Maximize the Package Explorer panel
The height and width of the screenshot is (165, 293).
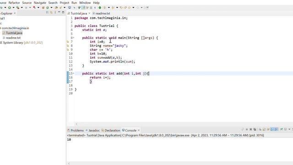(63, 12)
